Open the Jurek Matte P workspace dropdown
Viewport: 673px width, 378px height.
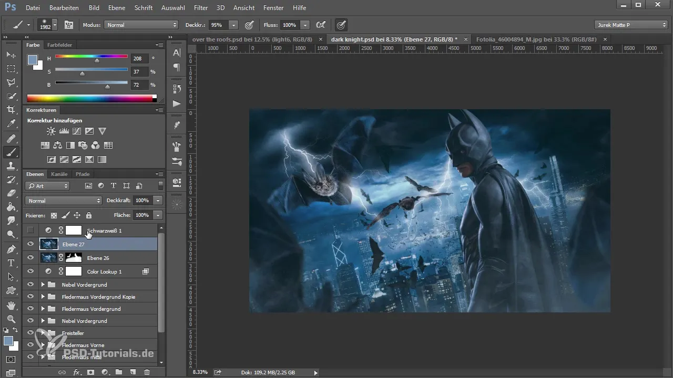pos(631,25)
